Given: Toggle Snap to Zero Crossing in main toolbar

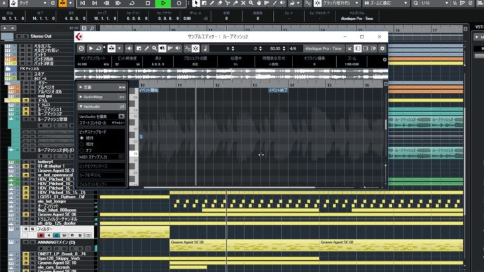Looking at the screenshot, I should point(308,3).
